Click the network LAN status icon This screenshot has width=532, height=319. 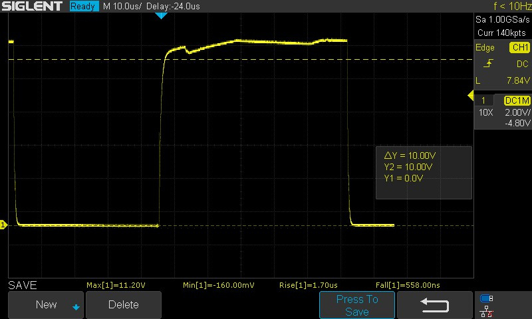[486, 311]
